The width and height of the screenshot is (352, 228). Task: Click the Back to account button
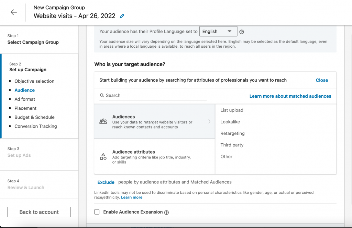click(39, 212)
